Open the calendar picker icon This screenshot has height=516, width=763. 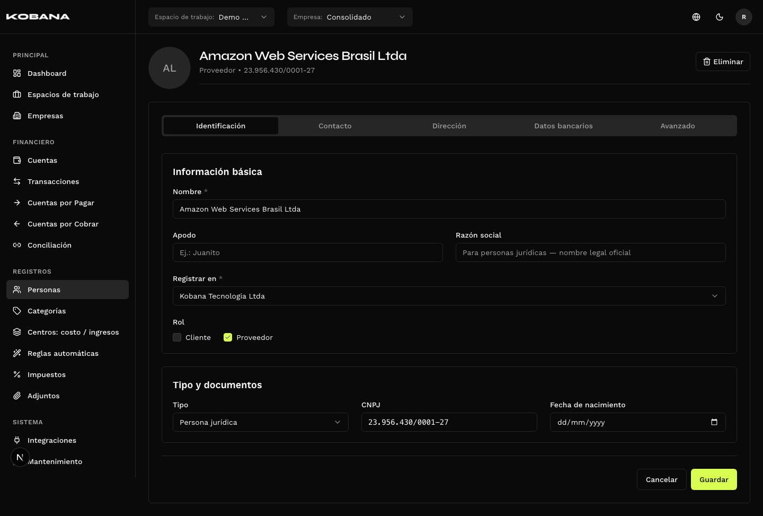click(714, 422)
